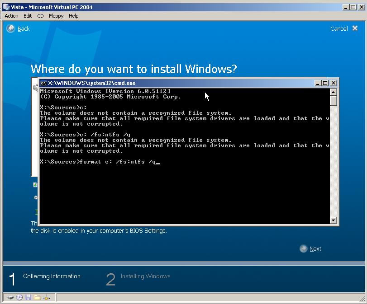Click the cmd scrollbar down arrow
This screenshot has height=304, width=367.
334,220
